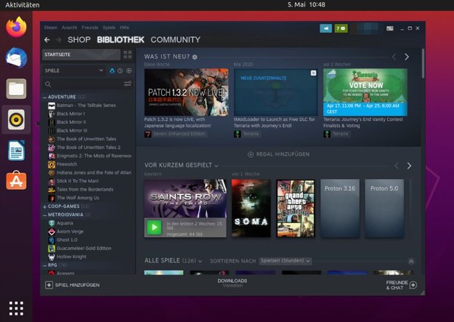Click the Startseite button
454x322 pixels.
tap(81, 55)
